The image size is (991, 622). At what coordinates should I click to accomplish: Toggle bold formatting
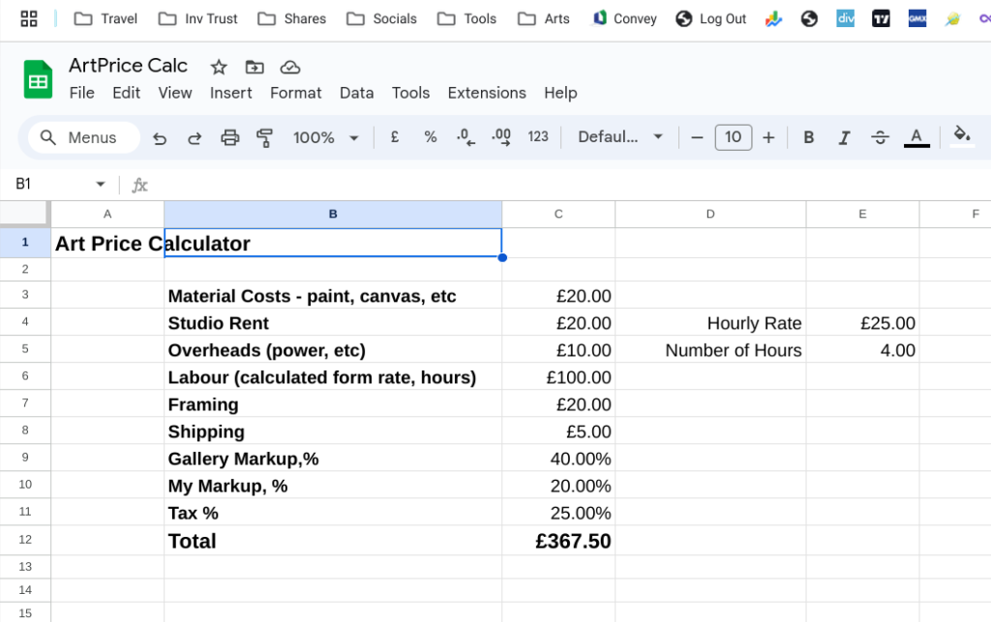808,137
